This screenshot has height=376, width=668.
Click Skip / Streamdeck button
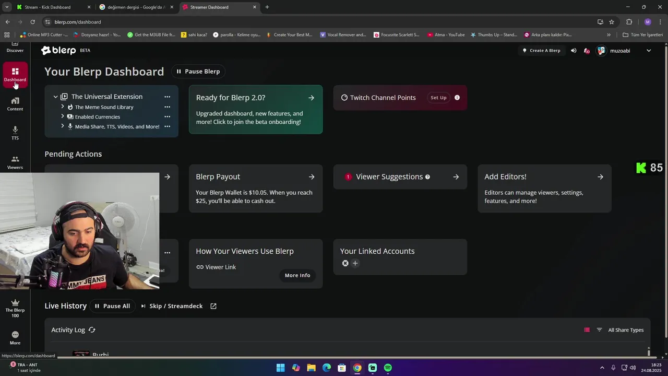point(172,306)
